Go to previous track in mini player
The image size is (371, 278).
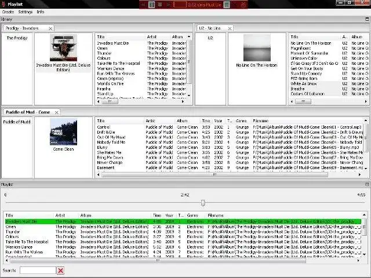point(143,5)
